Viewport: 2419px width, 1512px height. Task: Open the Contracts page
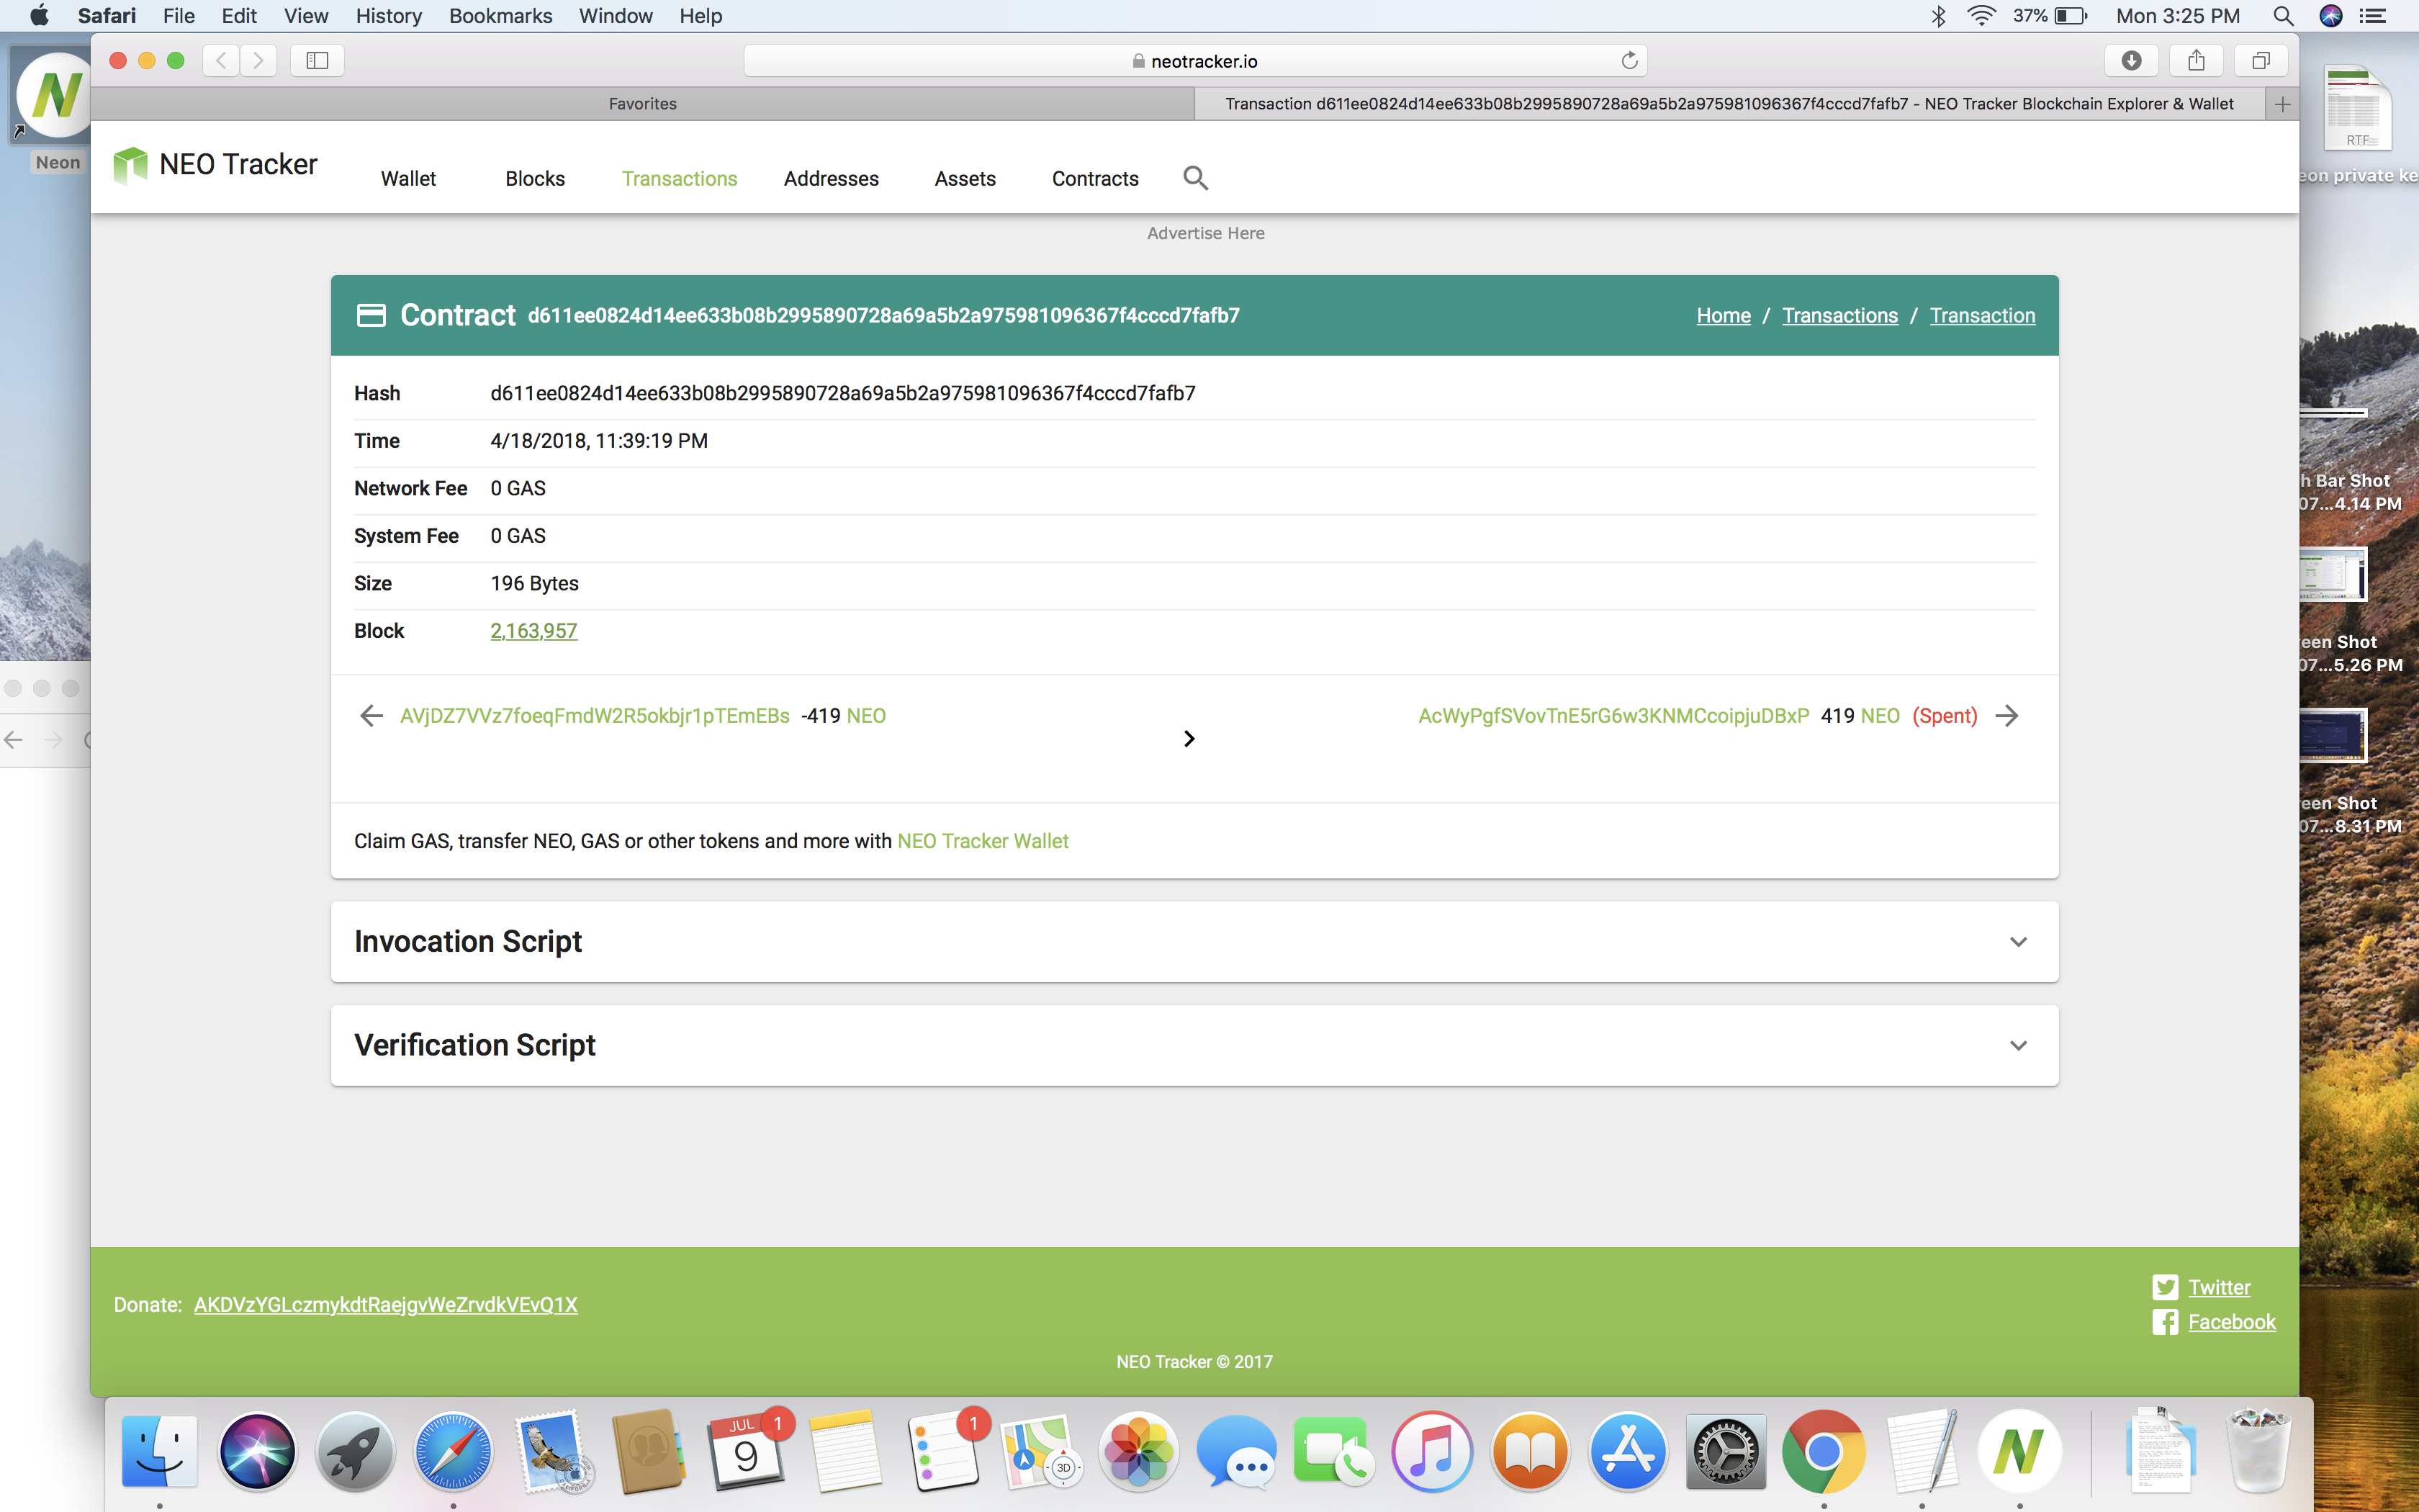tap(1094, 179)
